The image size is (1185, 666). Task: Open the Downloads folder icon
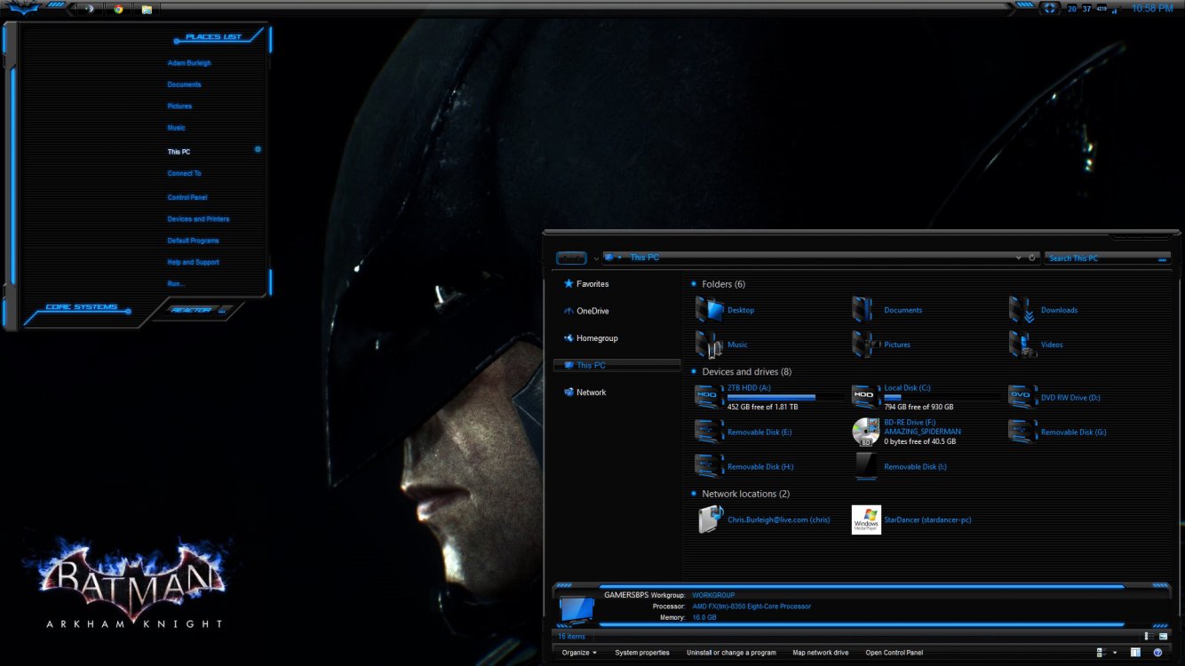pos(1023,310)
